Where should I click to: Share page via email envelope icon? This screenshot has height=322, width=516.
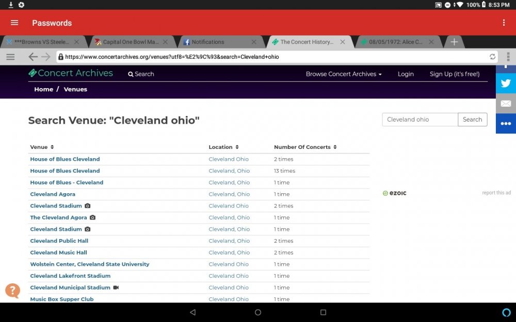(x=506, y=104)
